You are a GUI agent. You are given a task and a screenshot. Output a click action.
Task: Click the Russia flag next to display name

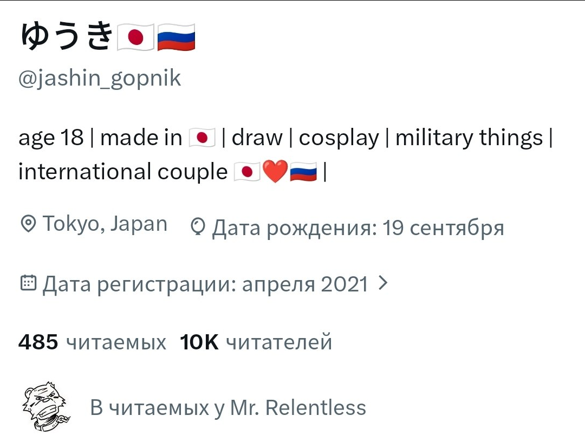[176, 37]
